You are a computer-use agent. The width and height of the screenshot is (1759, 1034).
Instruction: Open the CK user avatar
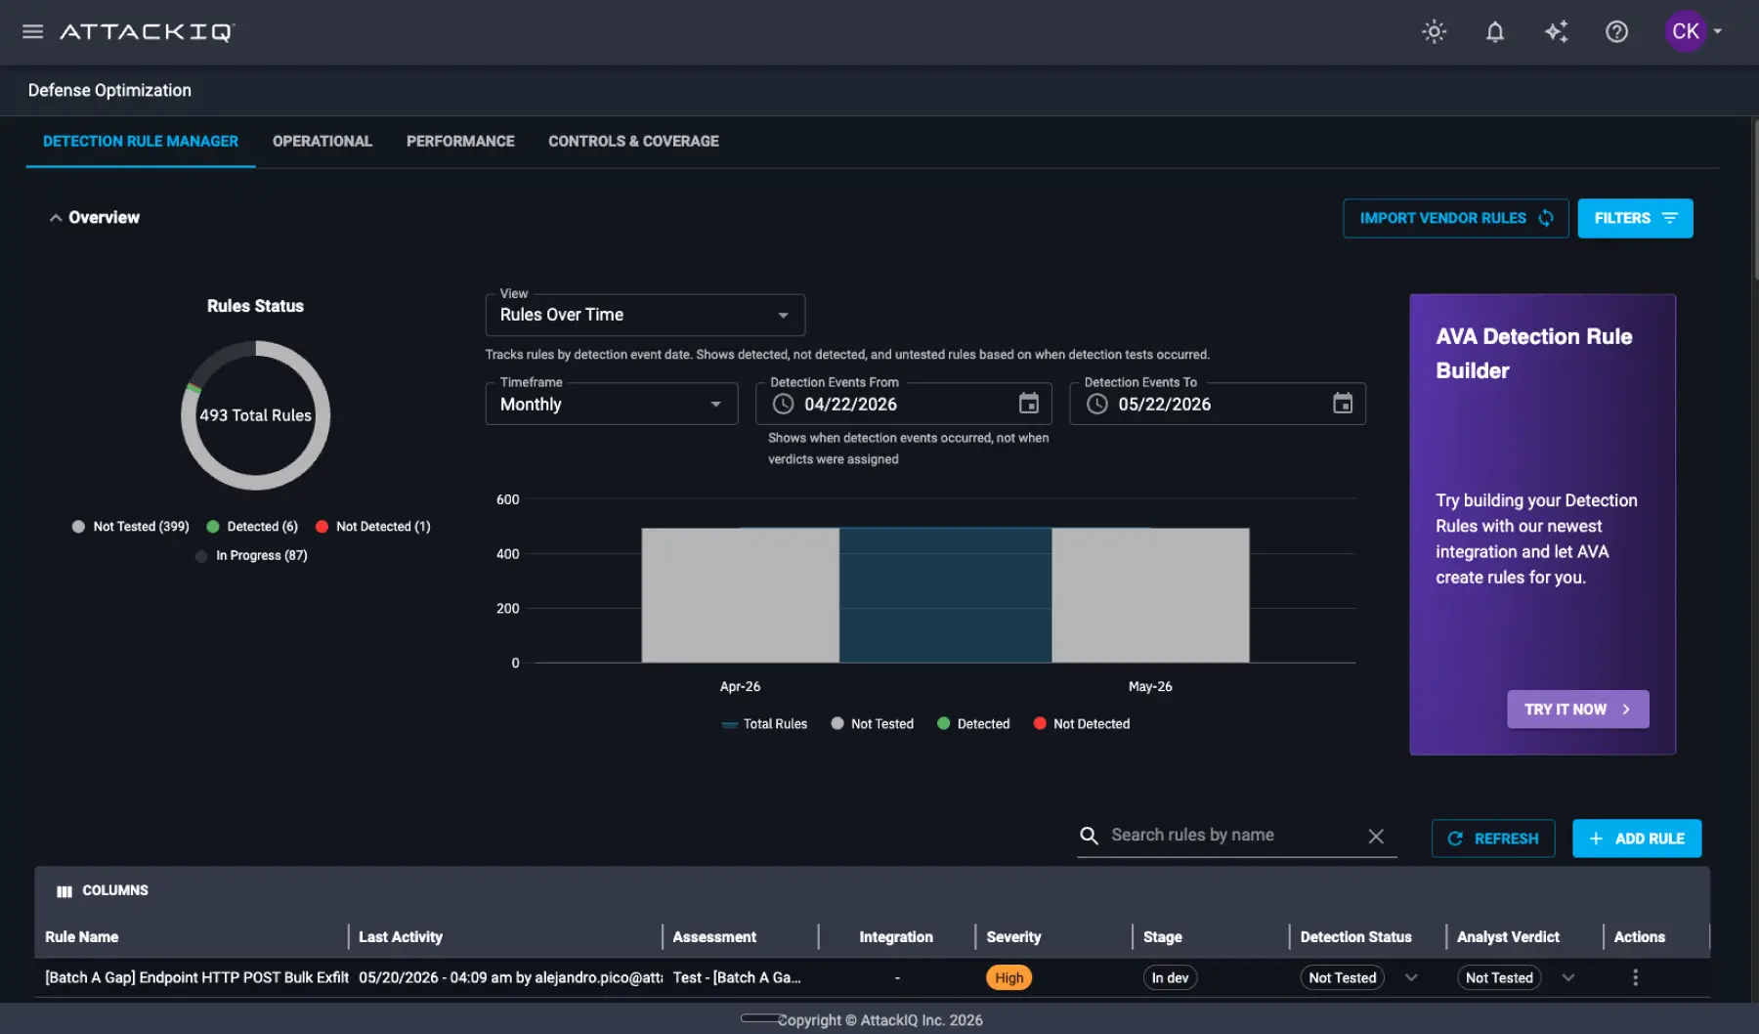1685,31
